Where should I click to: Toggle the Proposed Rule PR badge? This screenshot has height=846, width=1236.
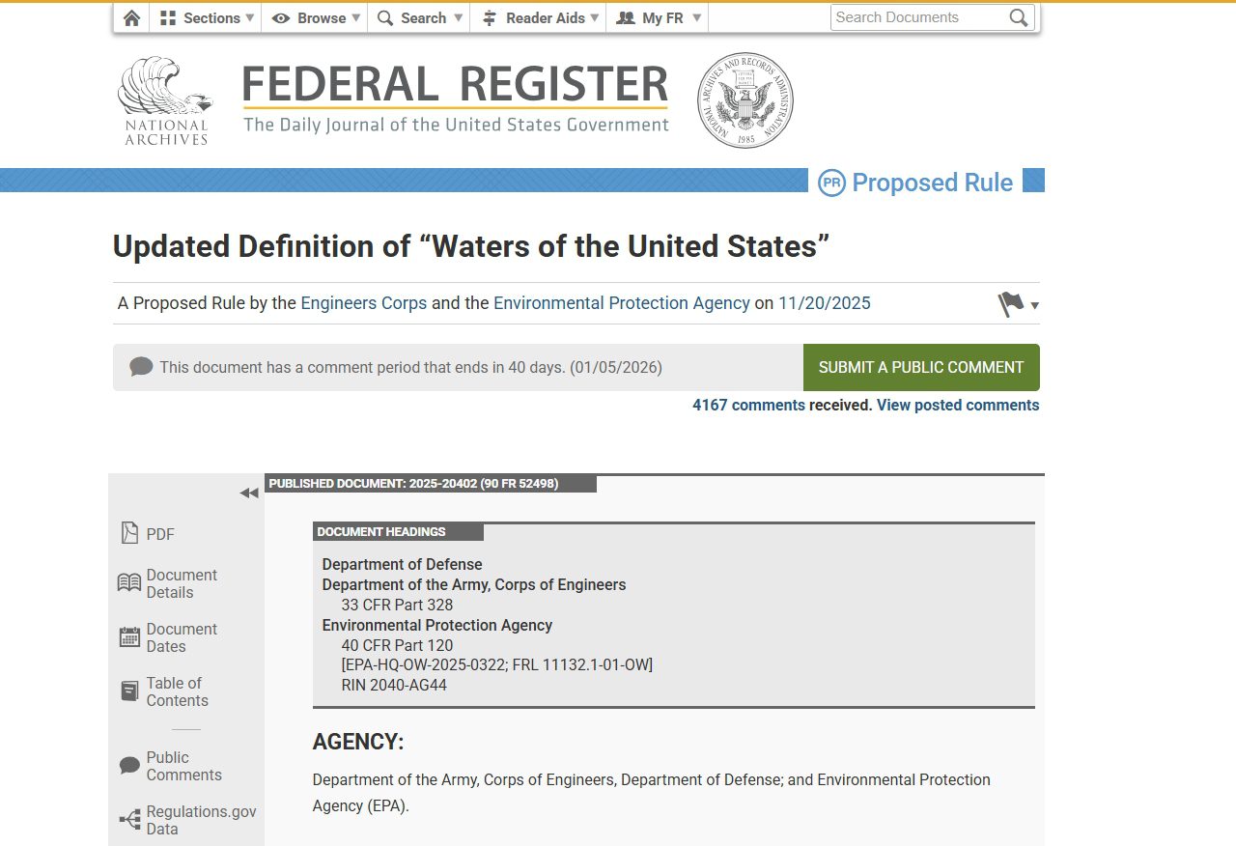pyautogui.click(x=831, y=182)
